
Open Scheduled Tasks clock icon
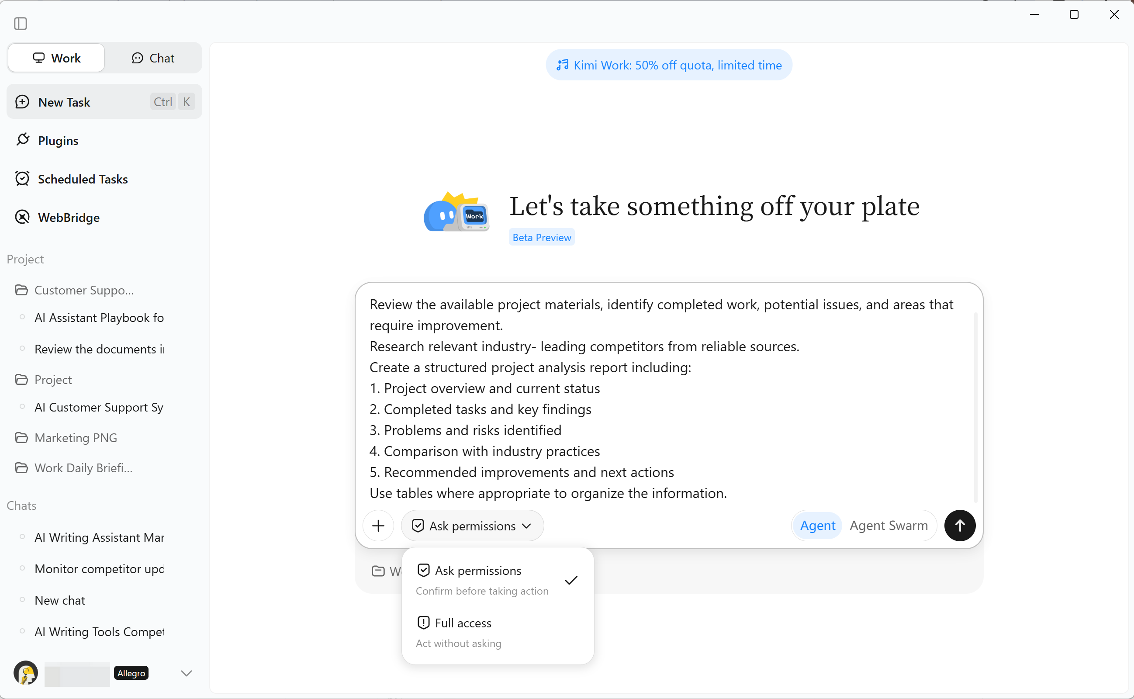pos(22,178)
